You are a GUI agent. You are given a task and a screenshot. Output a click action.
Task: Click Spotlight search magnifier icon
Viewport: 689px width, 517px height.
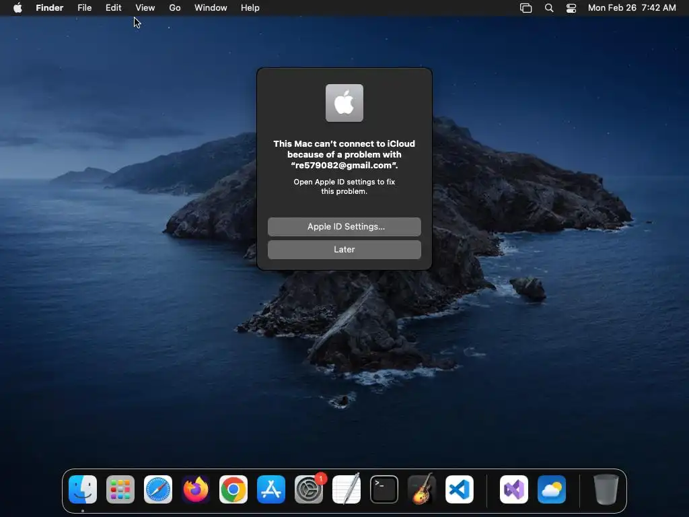pos(549,8)
